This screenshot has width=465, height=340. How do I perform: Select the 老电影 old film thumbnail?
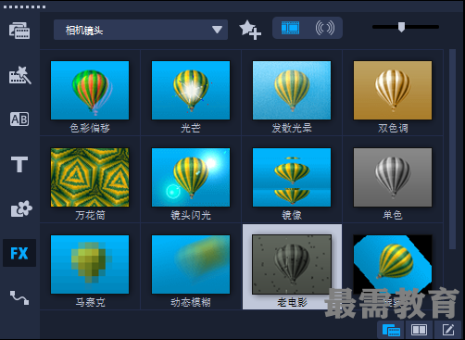292,264
